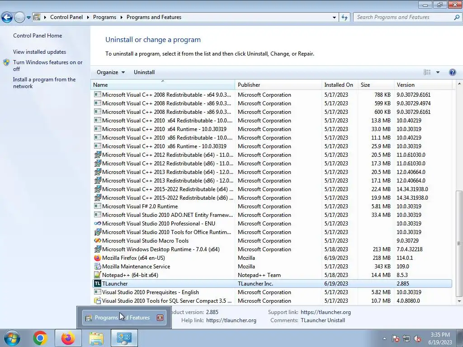Click the Control Panel icon in address bar
This screenshot has height=347, width=463.
[37, 17]
